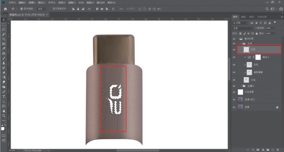Click the three-dots more options button
Screen dimensions: 284x152
[x=121, y=9]
